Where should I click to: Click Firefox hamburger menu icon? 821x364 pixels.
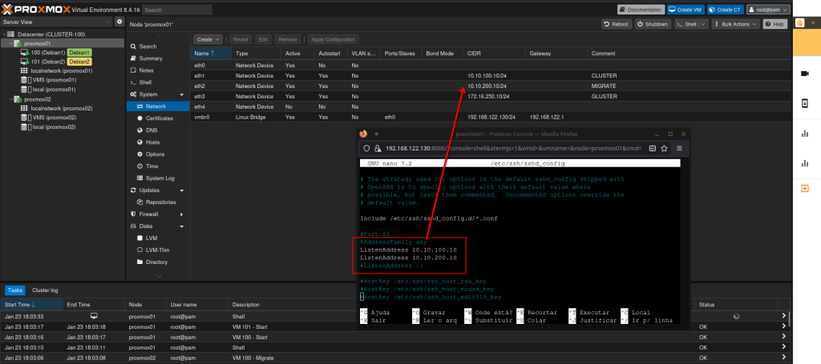pos(679,148)
